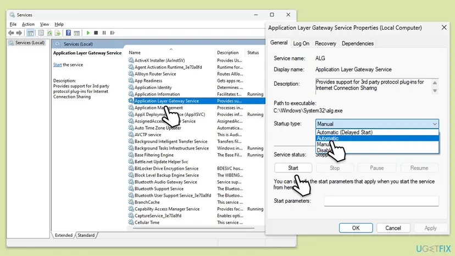Open the blue Help toolbar icon
The height and width of the screenshot is (256, 455).
tap(69, 33)
